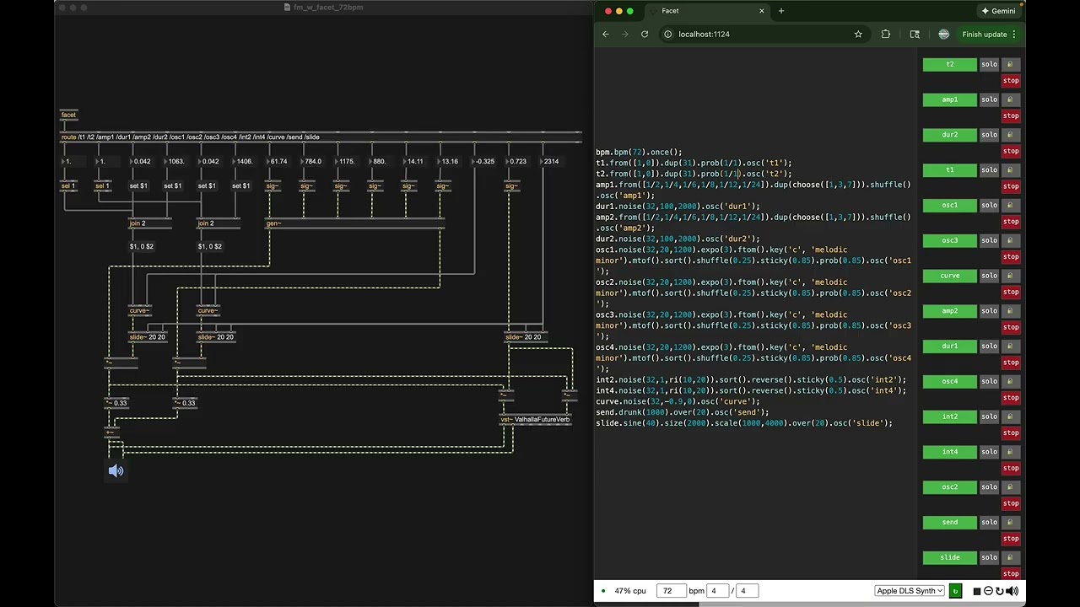Toggle solo for the curve pattern
The image size is (1080, 607).
[x=989, y=276]
